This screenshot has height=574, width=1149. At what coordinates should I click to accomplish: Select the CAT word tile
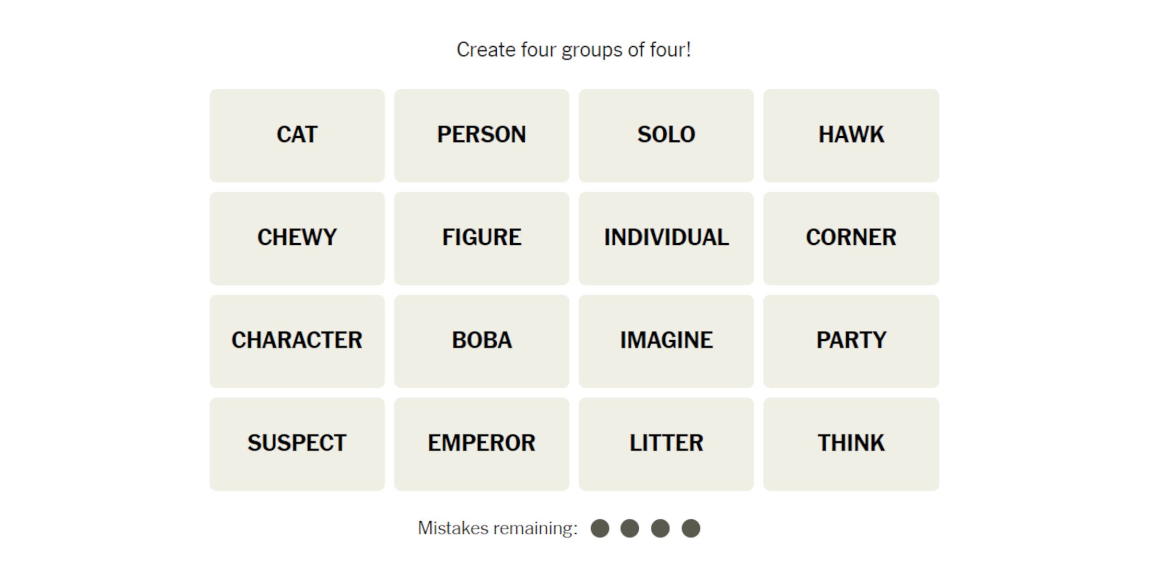[297, 135]
